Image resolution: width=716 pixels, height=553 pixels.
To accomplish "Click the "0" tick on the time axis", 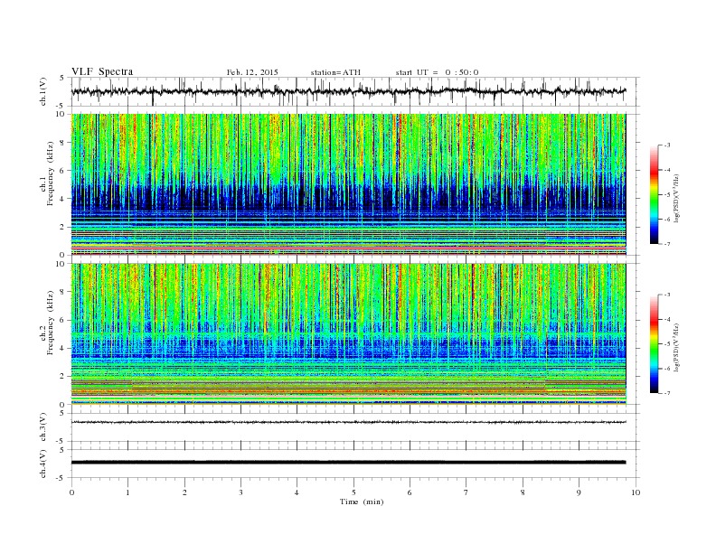I will (x=71, y=492).
